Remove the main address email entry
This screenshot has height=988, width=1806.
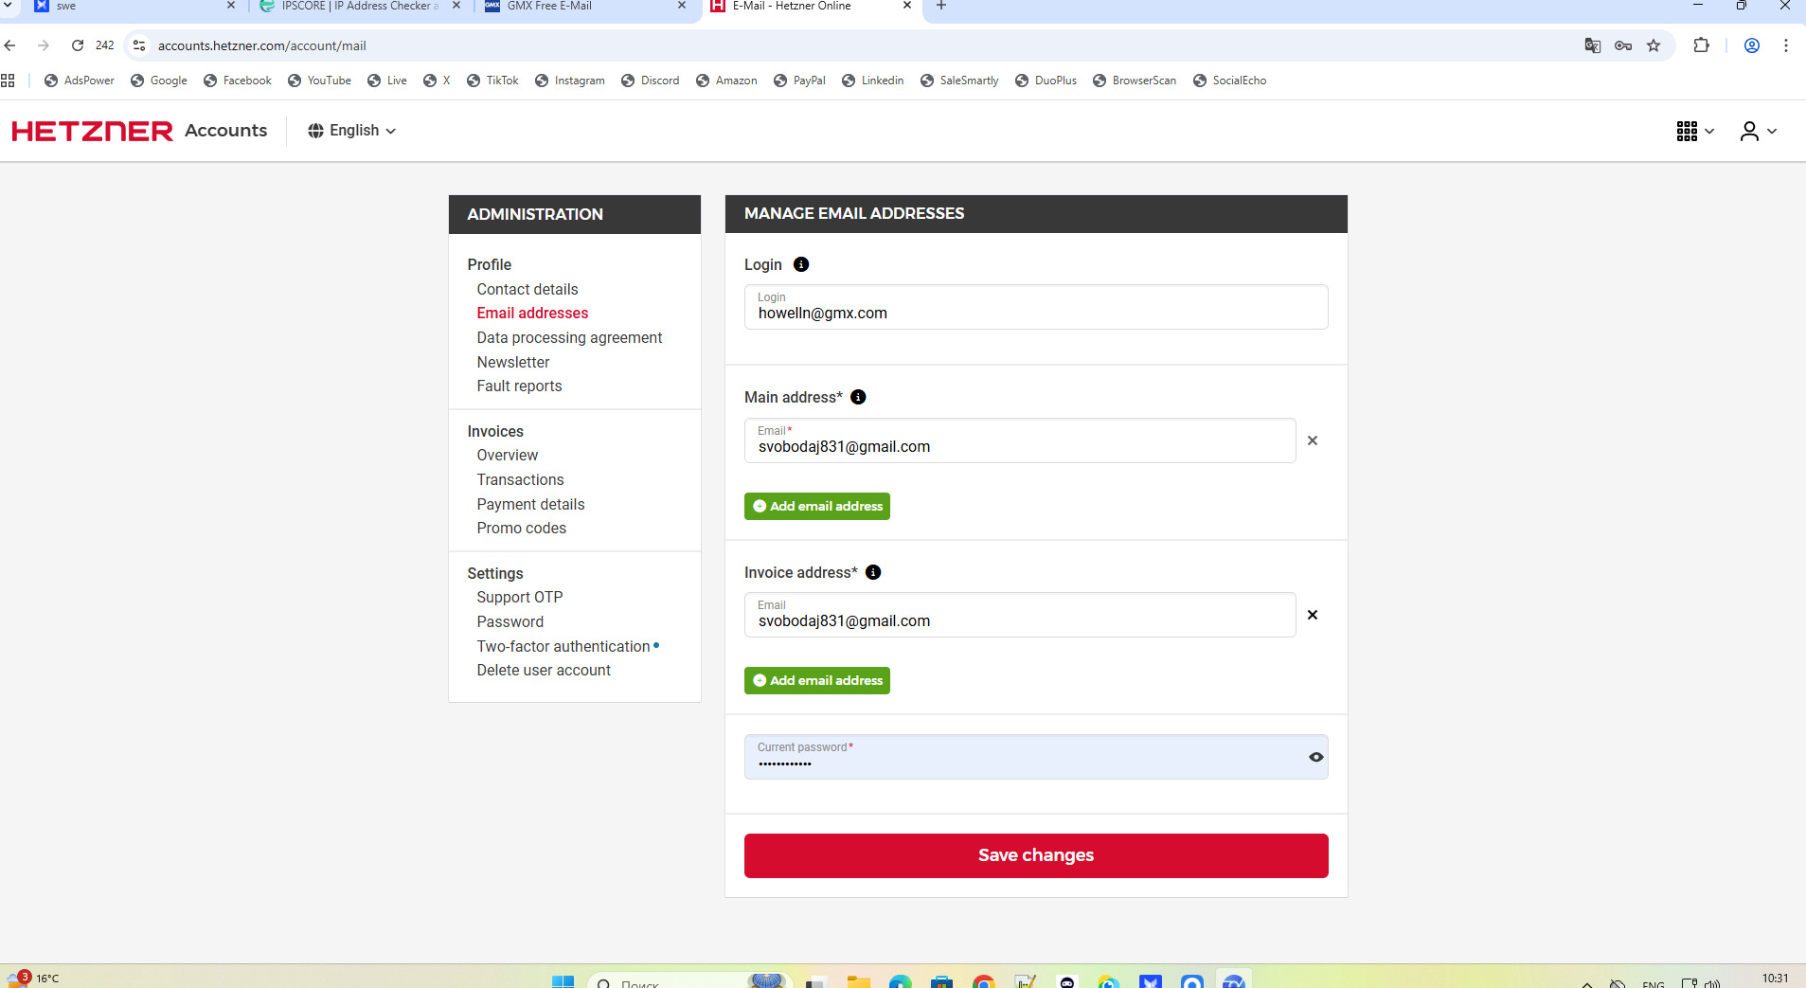(x=1313, y=440)
